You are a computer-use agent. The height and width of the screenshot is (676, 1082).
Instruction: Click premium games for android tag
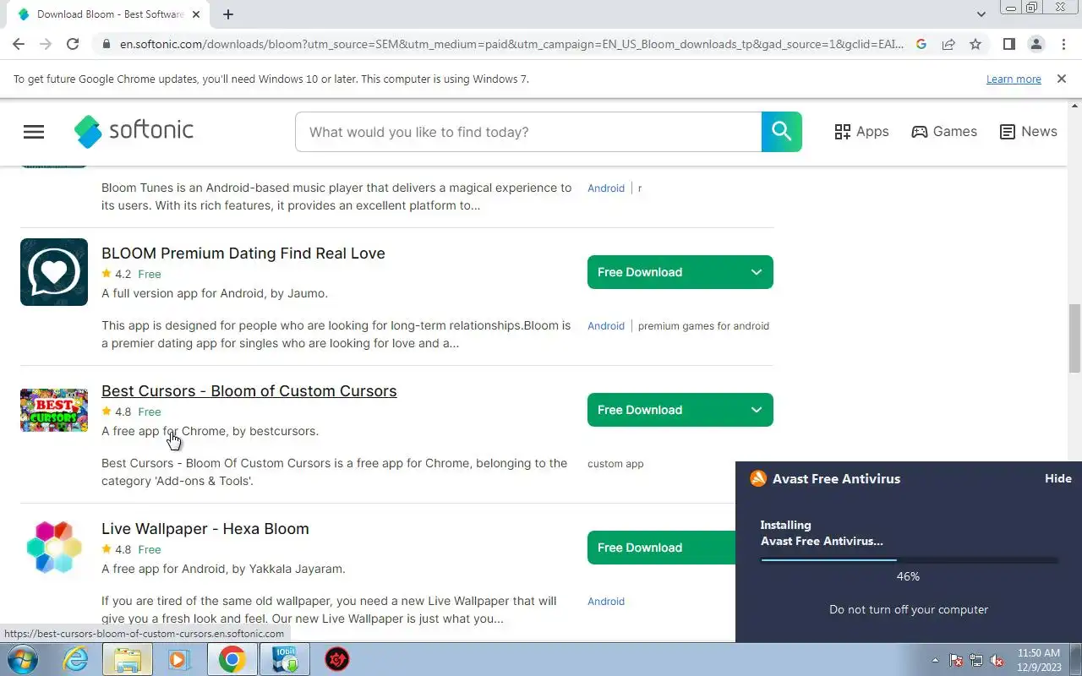pos(703,326)
